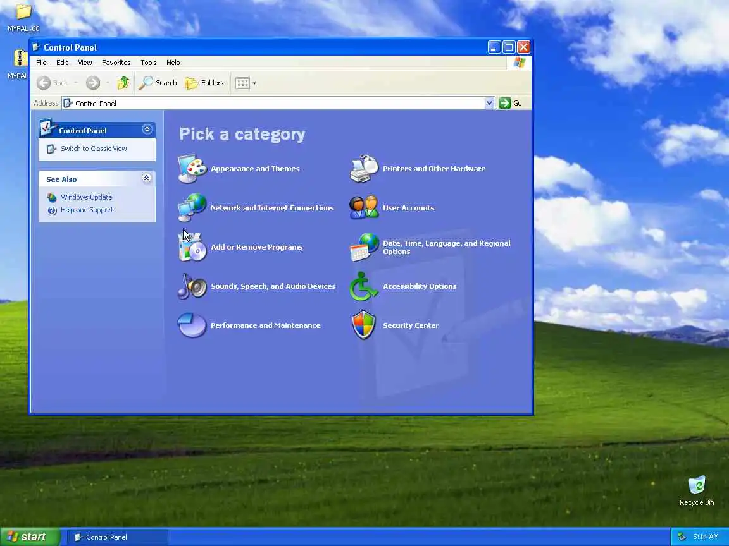Click the system tray notification icon
729x546 pixels.
tap(682, 537)
